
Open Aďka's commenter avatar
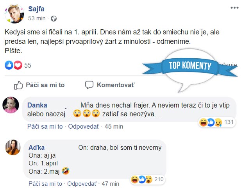point(13,147)
